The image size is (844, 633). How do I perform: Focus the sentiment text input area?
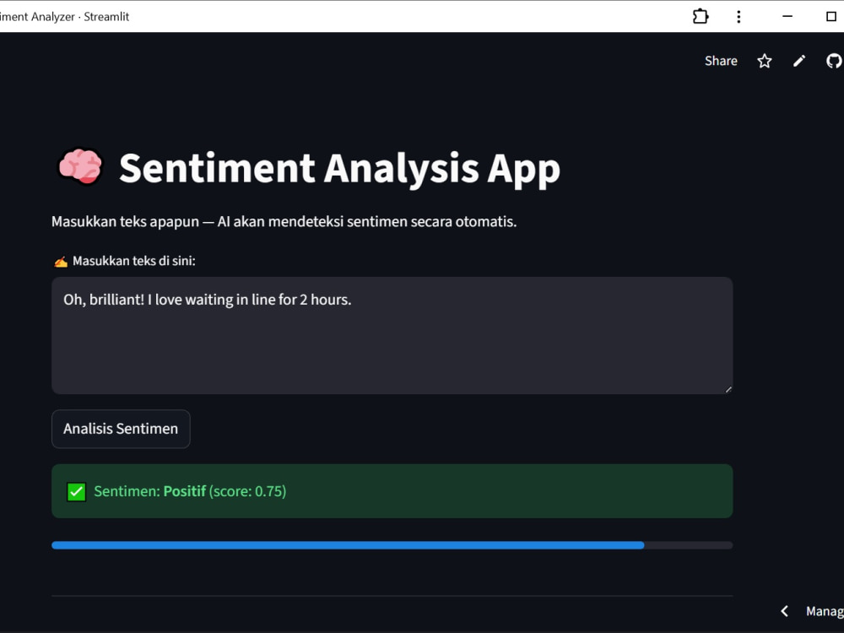tap(392, 335)
